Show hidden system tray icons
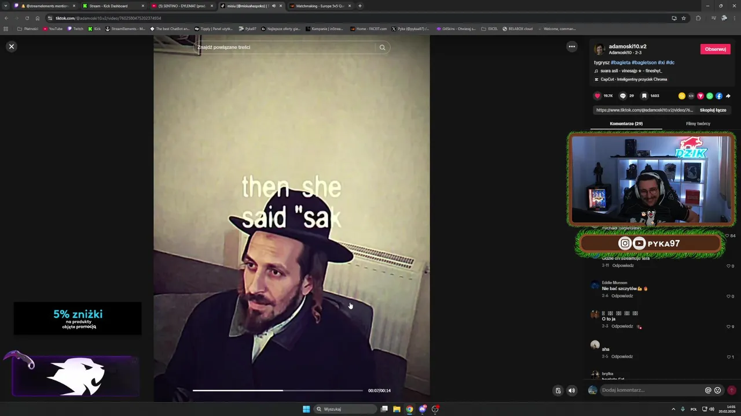 click(673, 409)
